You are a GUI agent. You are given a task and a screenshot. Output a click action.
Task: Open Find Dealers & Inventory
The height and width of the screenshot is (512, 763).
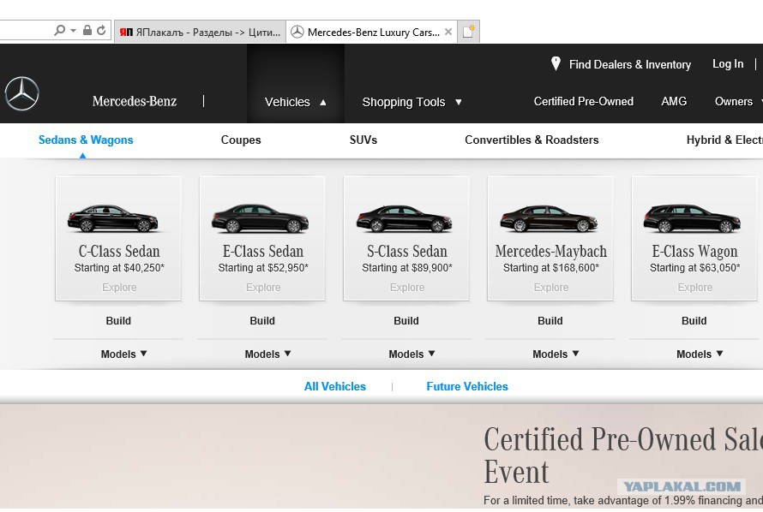629,64
